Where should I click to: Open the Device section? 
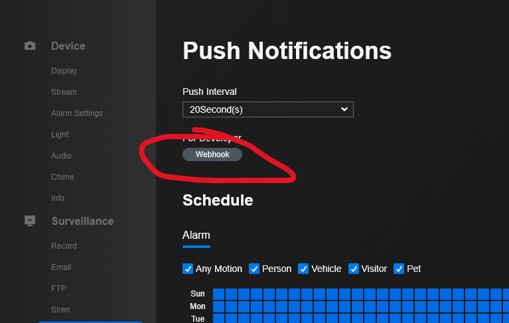(x=68, y=46)
